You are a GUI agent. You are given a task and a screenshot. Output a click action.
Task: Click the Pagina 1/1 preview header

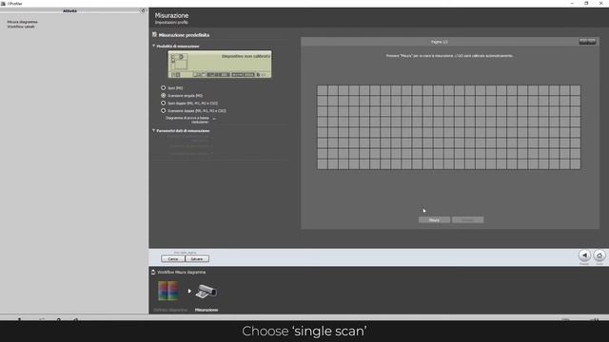pyautogui.click(x=440, y=42)
